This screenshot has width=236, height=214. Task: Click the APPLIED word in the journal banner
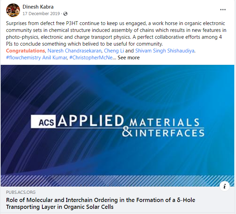coord(91,121)
